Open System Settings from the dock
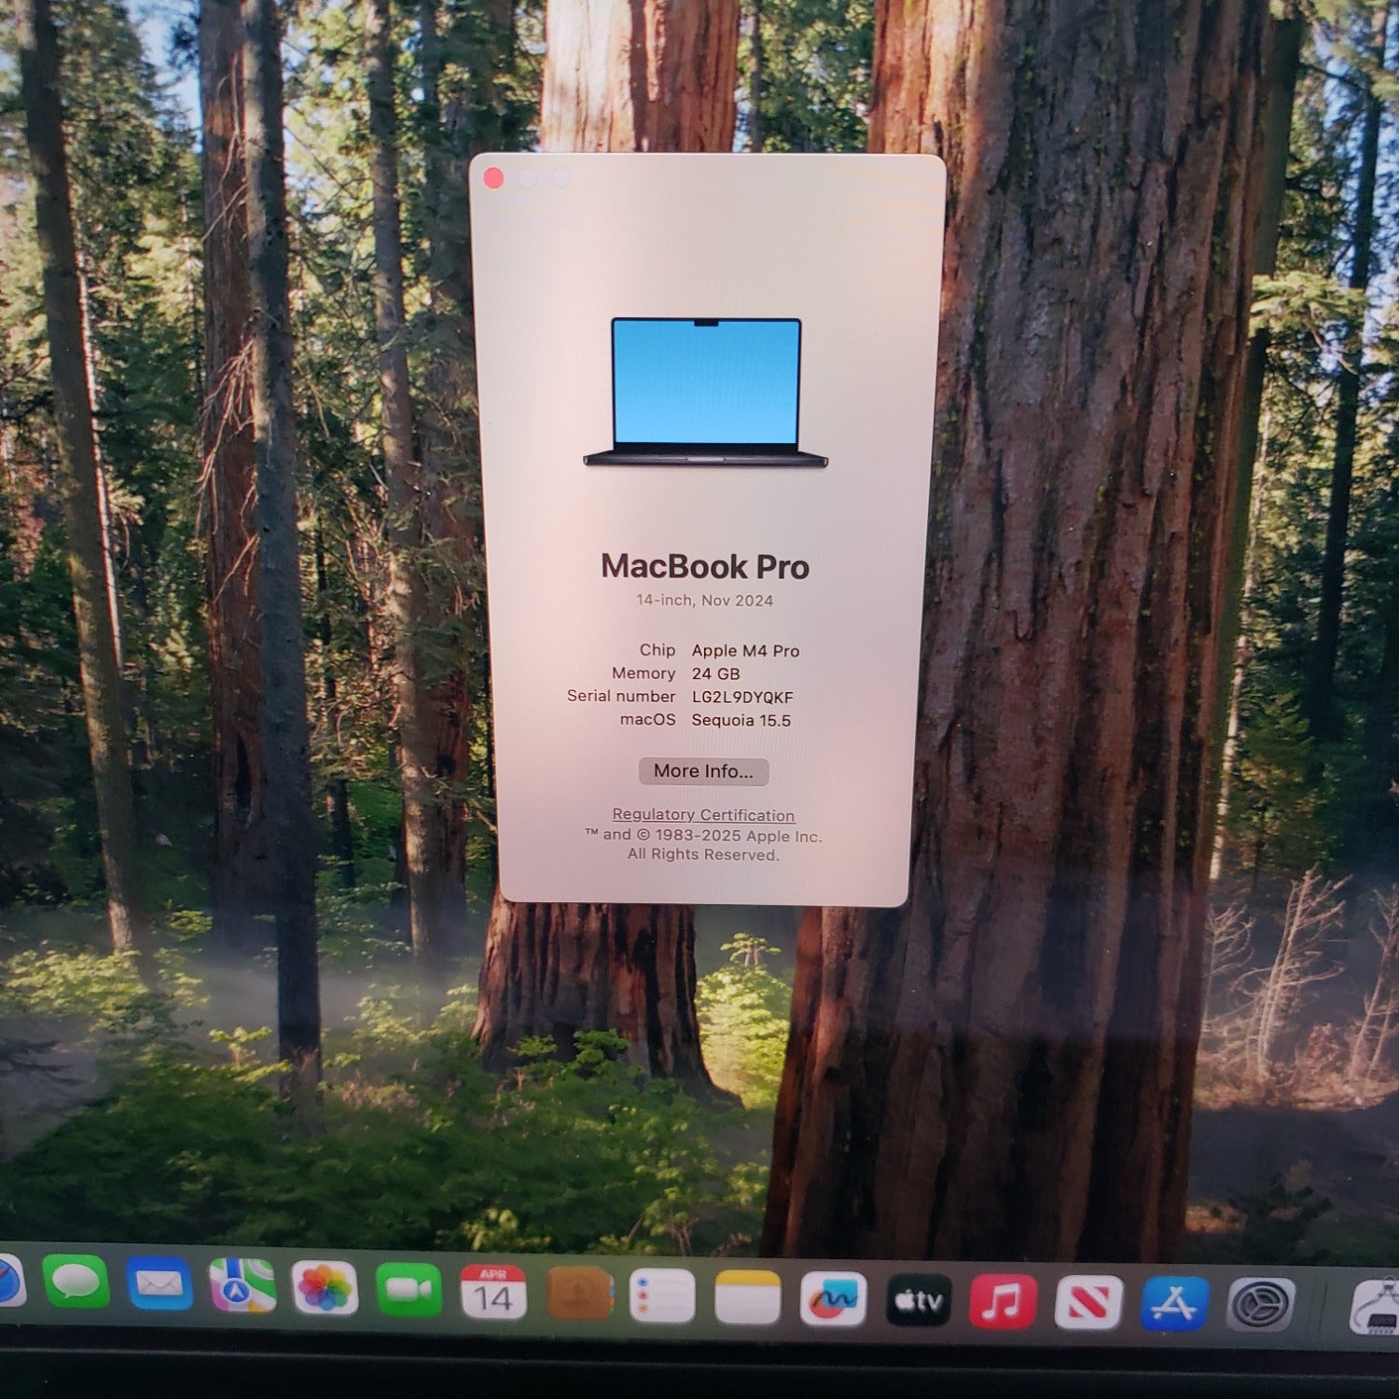Image resolution: width=1399 pixels, height=1399 pixels. [x=1260, y=1304]
